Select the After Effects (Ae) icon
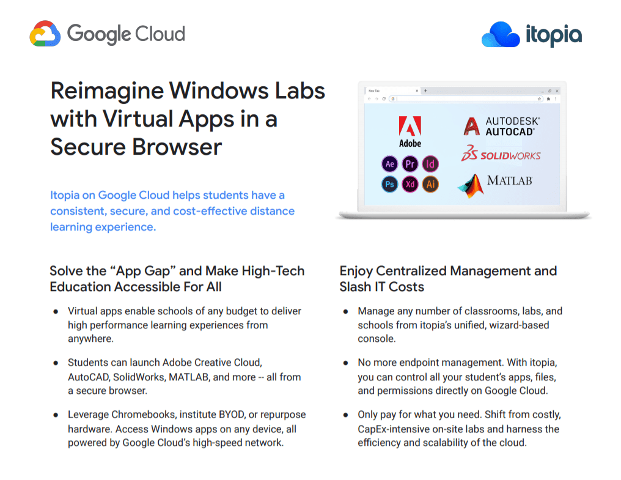 coord(390,164)
